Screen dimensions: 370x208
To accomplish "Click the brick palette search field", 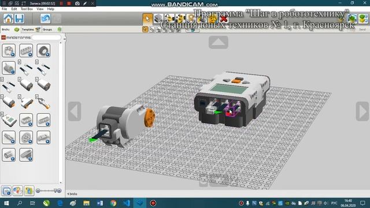I will pyautogui.click(x=46, y=38).
